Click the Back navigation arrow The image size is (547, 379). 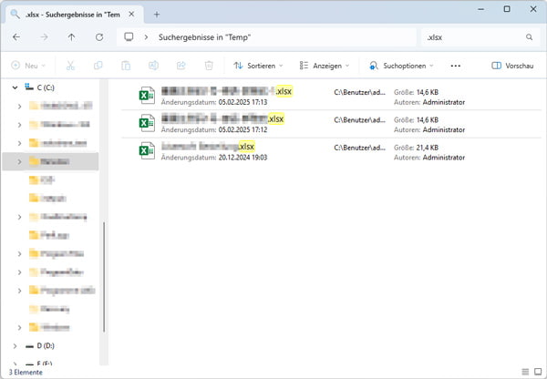17,37
